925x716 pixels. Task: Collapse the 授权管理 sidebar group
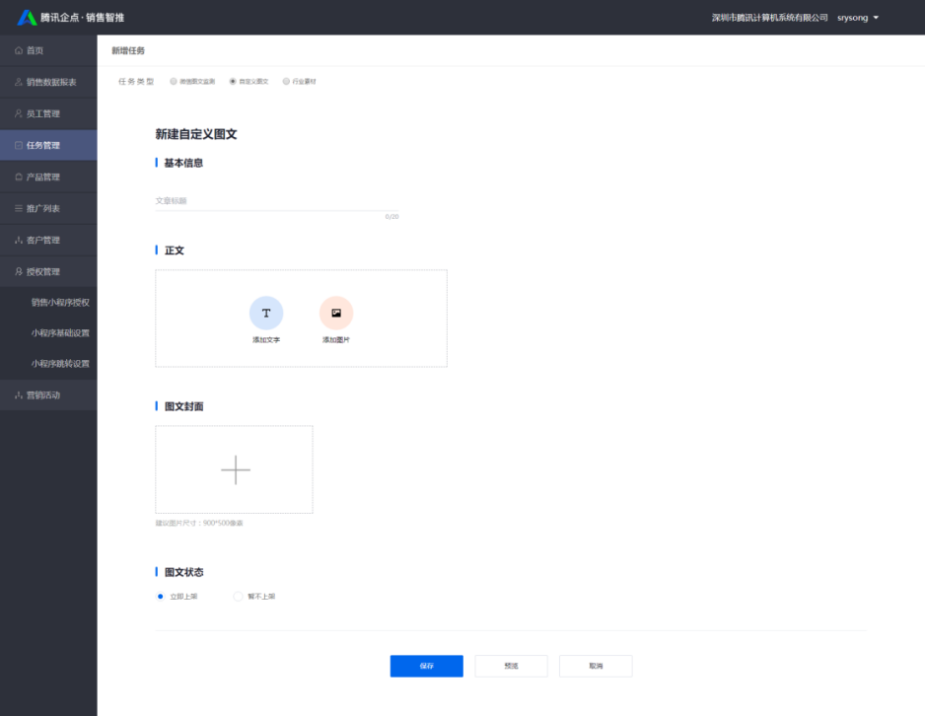(x=43, y=271)
